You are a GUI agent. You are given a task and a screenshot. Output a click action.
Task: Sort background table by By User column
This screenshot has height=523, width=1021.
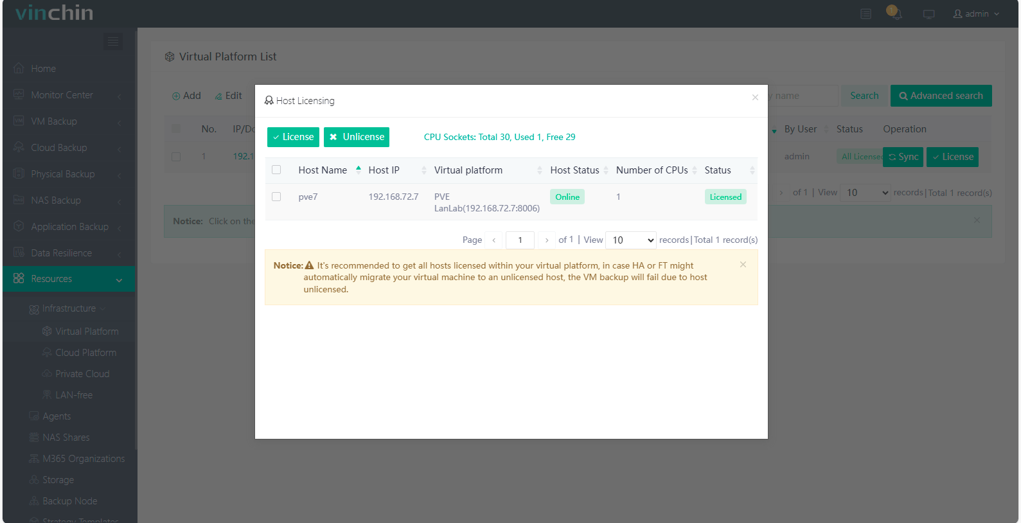click(801, 129)
